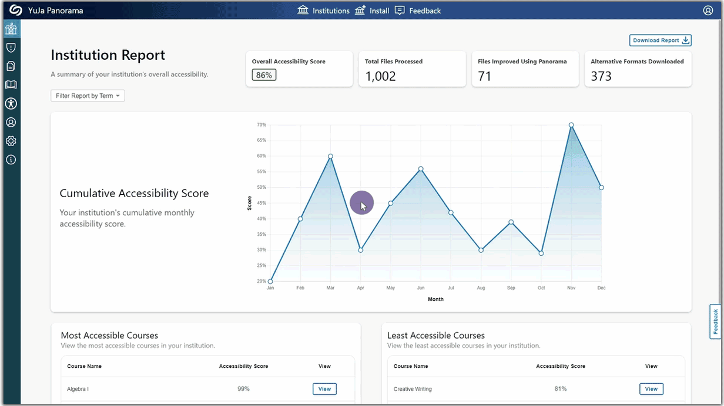Click the YuJa Panorama logo
The width and height of the screenshot is (724, 406).
coord(16,11)
